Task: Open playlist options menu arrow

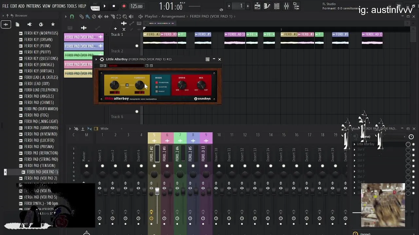Action: (65, 16)
